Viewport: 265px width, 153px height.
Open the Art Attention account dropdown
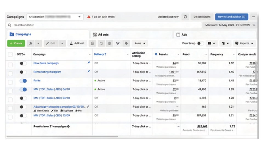coord(55,17)
